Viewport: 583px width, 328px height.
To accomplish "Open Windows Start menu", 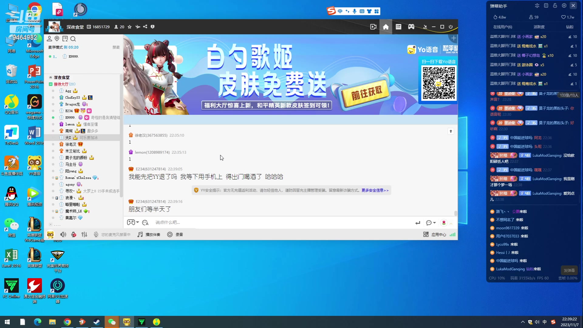I will (7, 322).
